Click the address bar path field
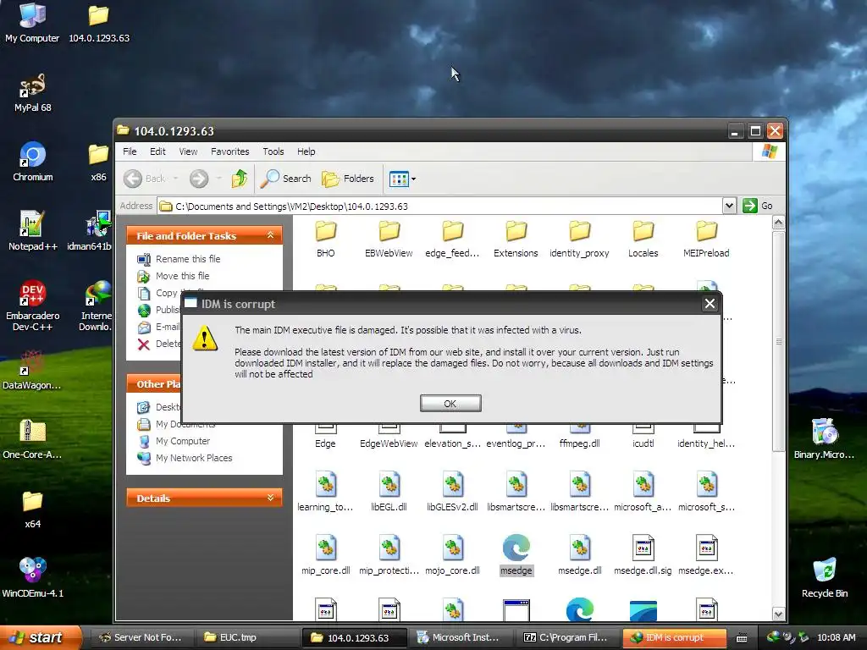The width and height of the screenshot is (867, 650). tap(439, 207)
